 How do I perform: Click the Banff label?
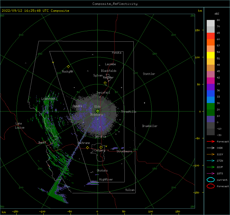click(x=42, y=142)
